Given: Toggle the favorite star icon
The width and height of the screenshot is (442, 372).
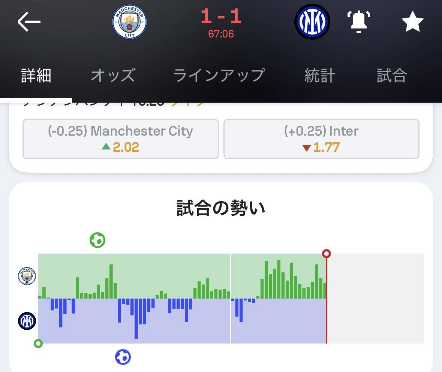Looking at the screenshot, I should (x=412, y=22).
